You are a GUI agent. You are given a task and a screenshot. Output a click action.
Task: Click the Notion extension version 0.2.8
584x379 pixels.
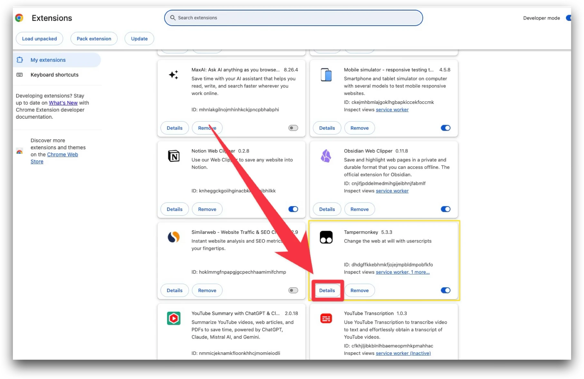click(244, 151)
